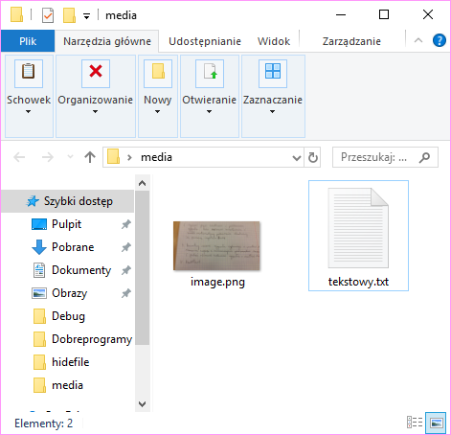This screenshot has height=435, width=451.
Task: Switch to large icons view in status bar
Action: click(436, 423)
